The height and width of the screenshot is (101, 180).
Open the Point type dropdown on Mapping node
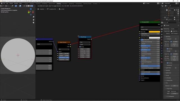pos(44,44)
